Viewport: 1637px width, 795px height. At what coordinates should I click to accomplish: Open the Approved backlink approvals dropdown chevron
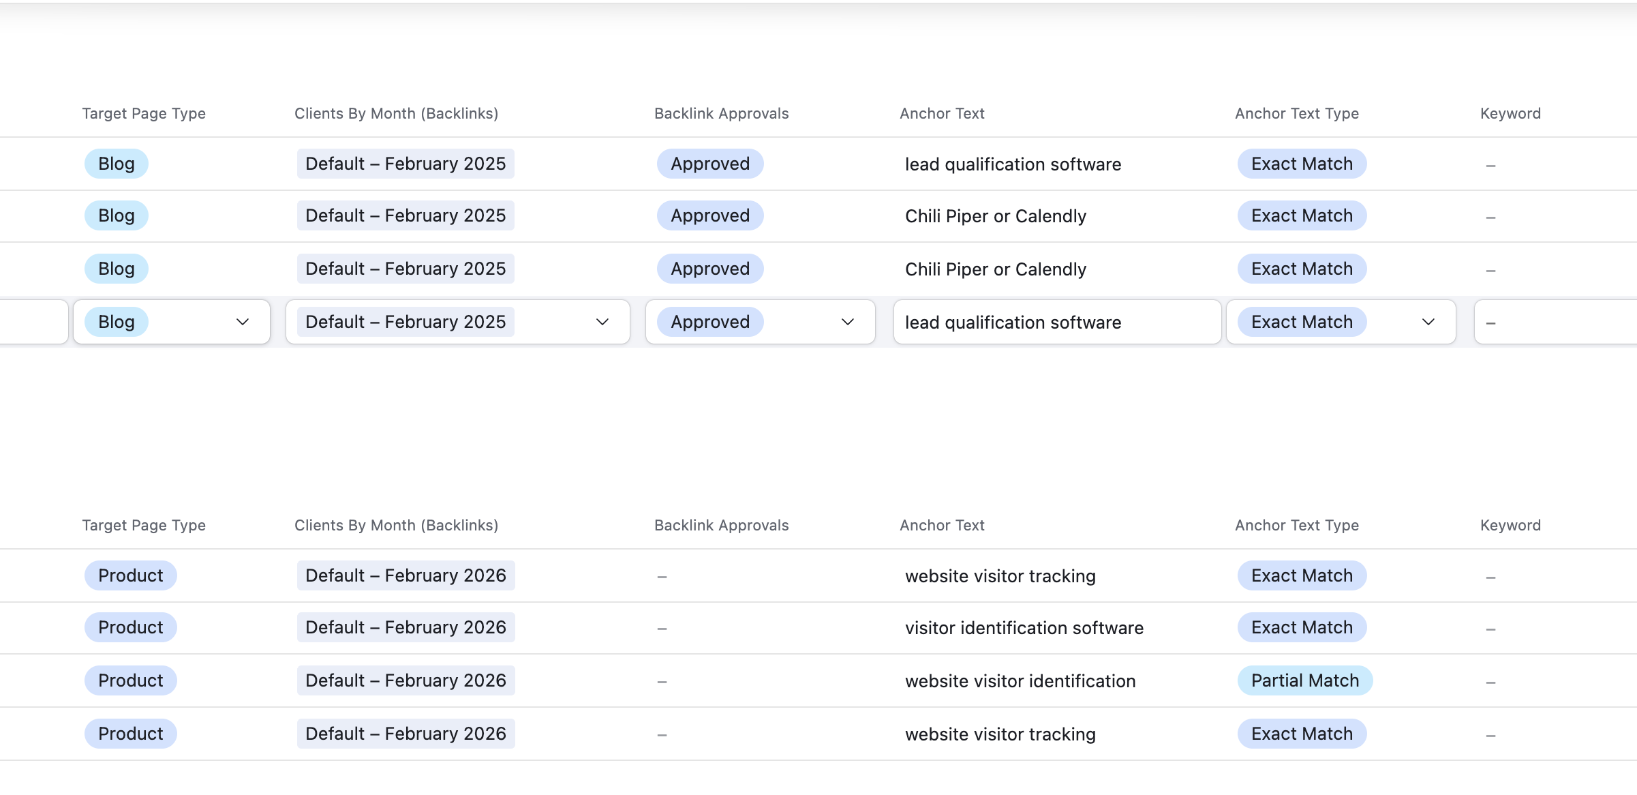pyautogui.click(x=847, y=322)
